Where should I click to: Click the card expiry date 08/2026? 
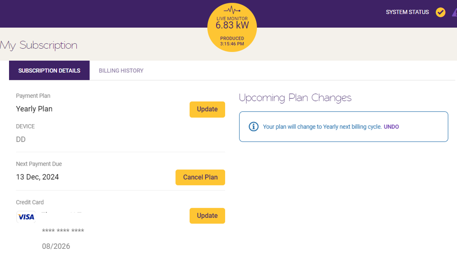point(56,246)
